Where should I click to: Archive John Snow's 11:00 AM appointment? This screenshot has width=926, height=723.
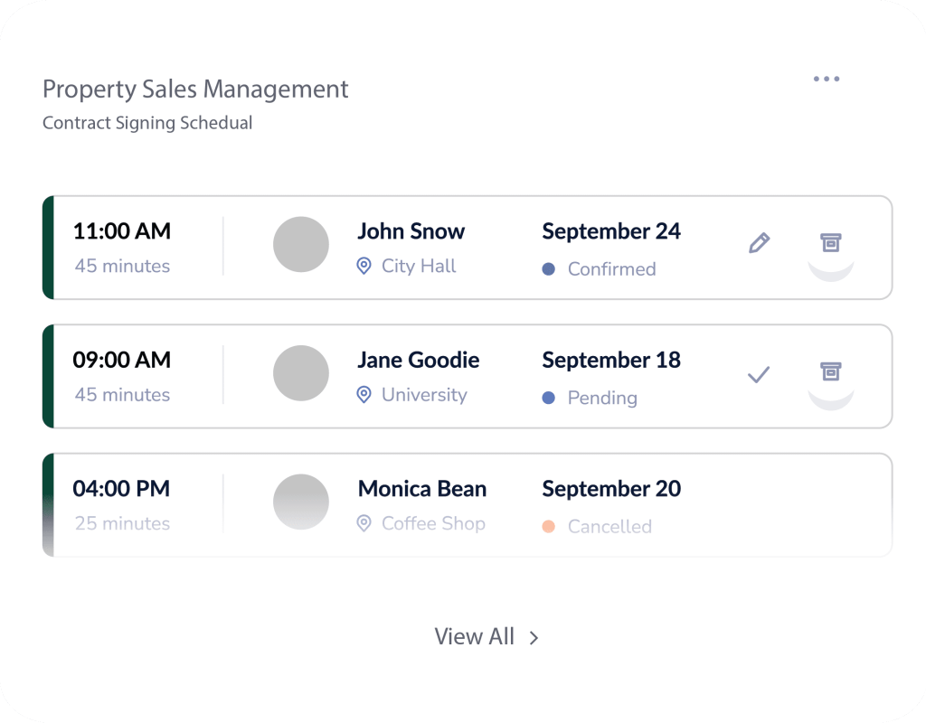(x=831, y=242)
